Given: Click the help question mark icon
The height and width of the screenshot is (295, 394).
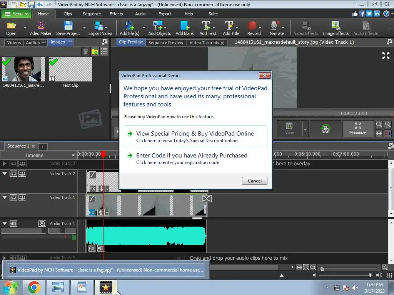Looking at the screenshot, I should [386, 13].
